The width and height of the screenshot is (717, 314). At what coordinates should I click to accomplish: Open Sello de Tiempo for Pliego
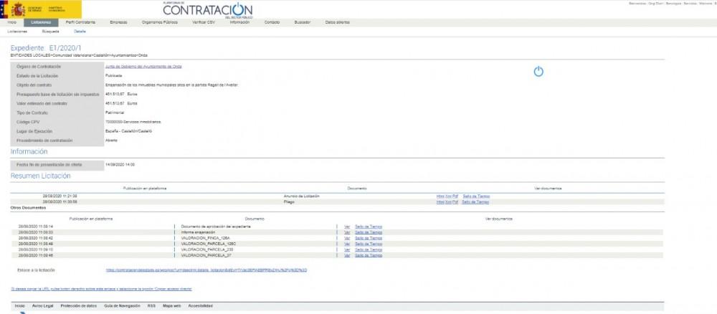[476, 201]
